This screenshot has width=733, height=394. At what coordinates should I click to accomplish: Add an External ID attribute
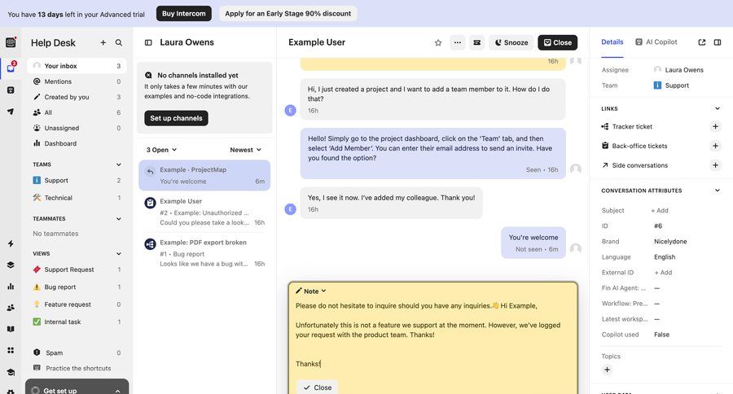663,273
